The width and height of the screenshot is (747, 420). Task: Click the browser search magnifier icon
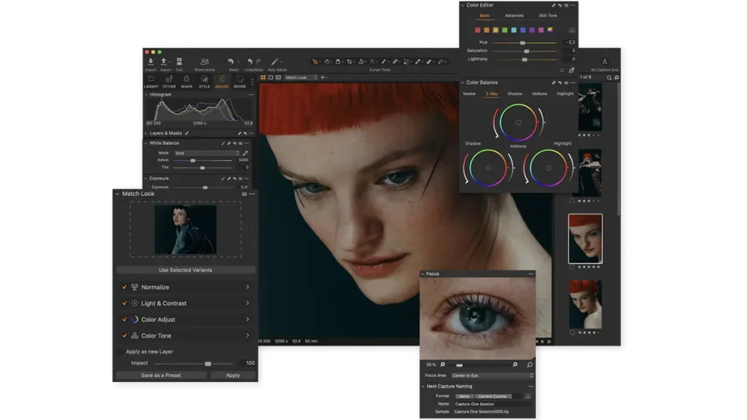[609, 77]
